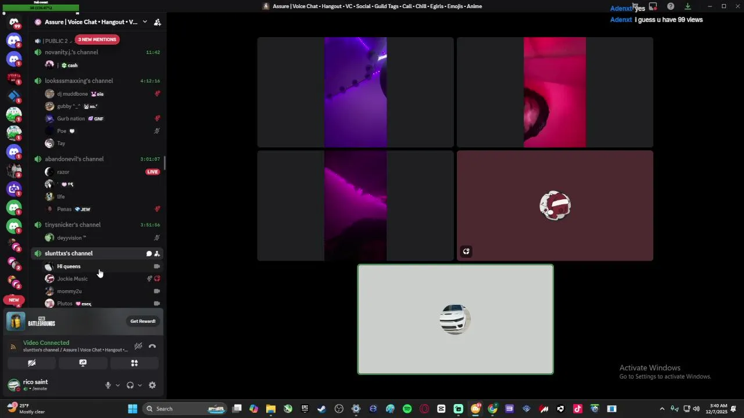Open Spotify from the taskbar
Screen dimensions: 744x418
[x=407, y=409]
